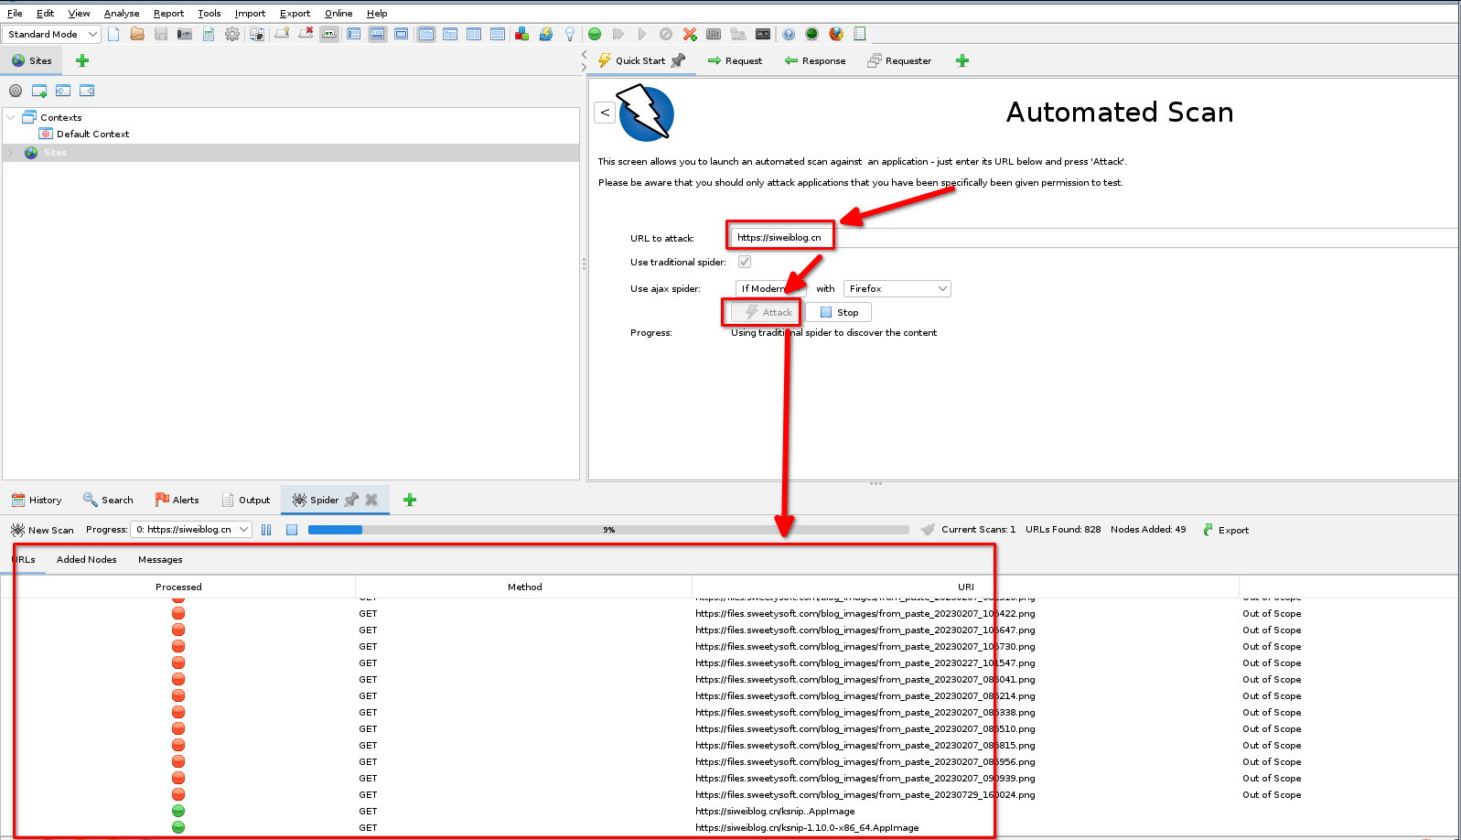
Task: Click the spider scan progress bar
Action: (608, 530)
